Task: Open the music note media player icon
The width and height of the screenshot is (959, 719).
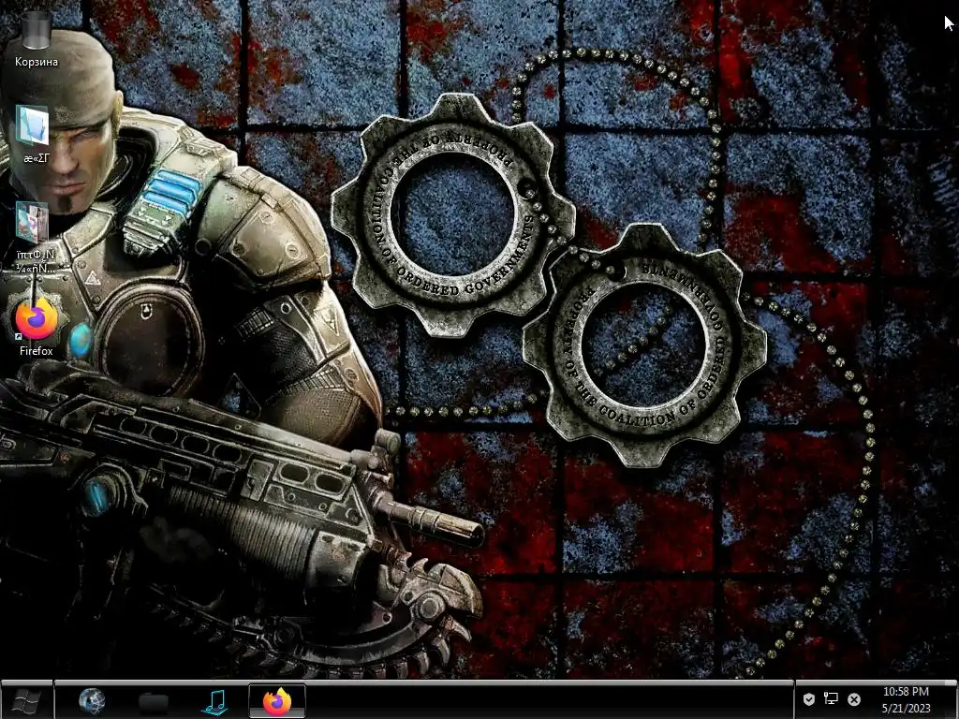Action: [215, 702]
